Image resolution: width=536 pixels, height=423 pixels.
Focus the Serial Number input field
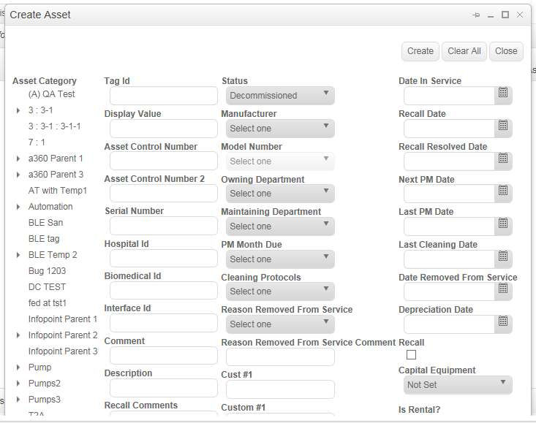(164, 226)
